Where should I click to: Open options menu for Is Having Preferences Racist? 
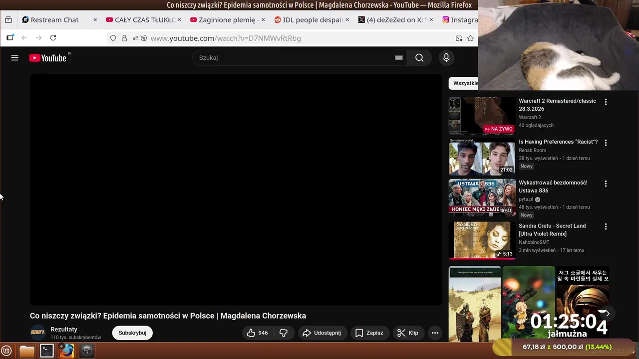point(606,143)
